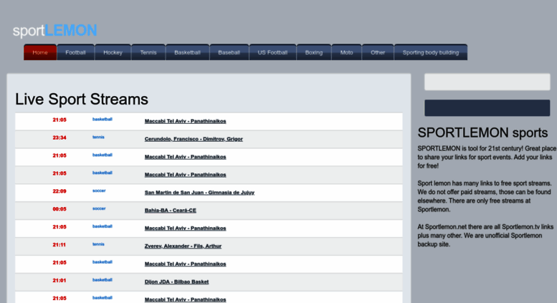The height and width of the screenshot is (303, 557).
Task: Open Sporting body building tab
Action: tap(431, 52)
